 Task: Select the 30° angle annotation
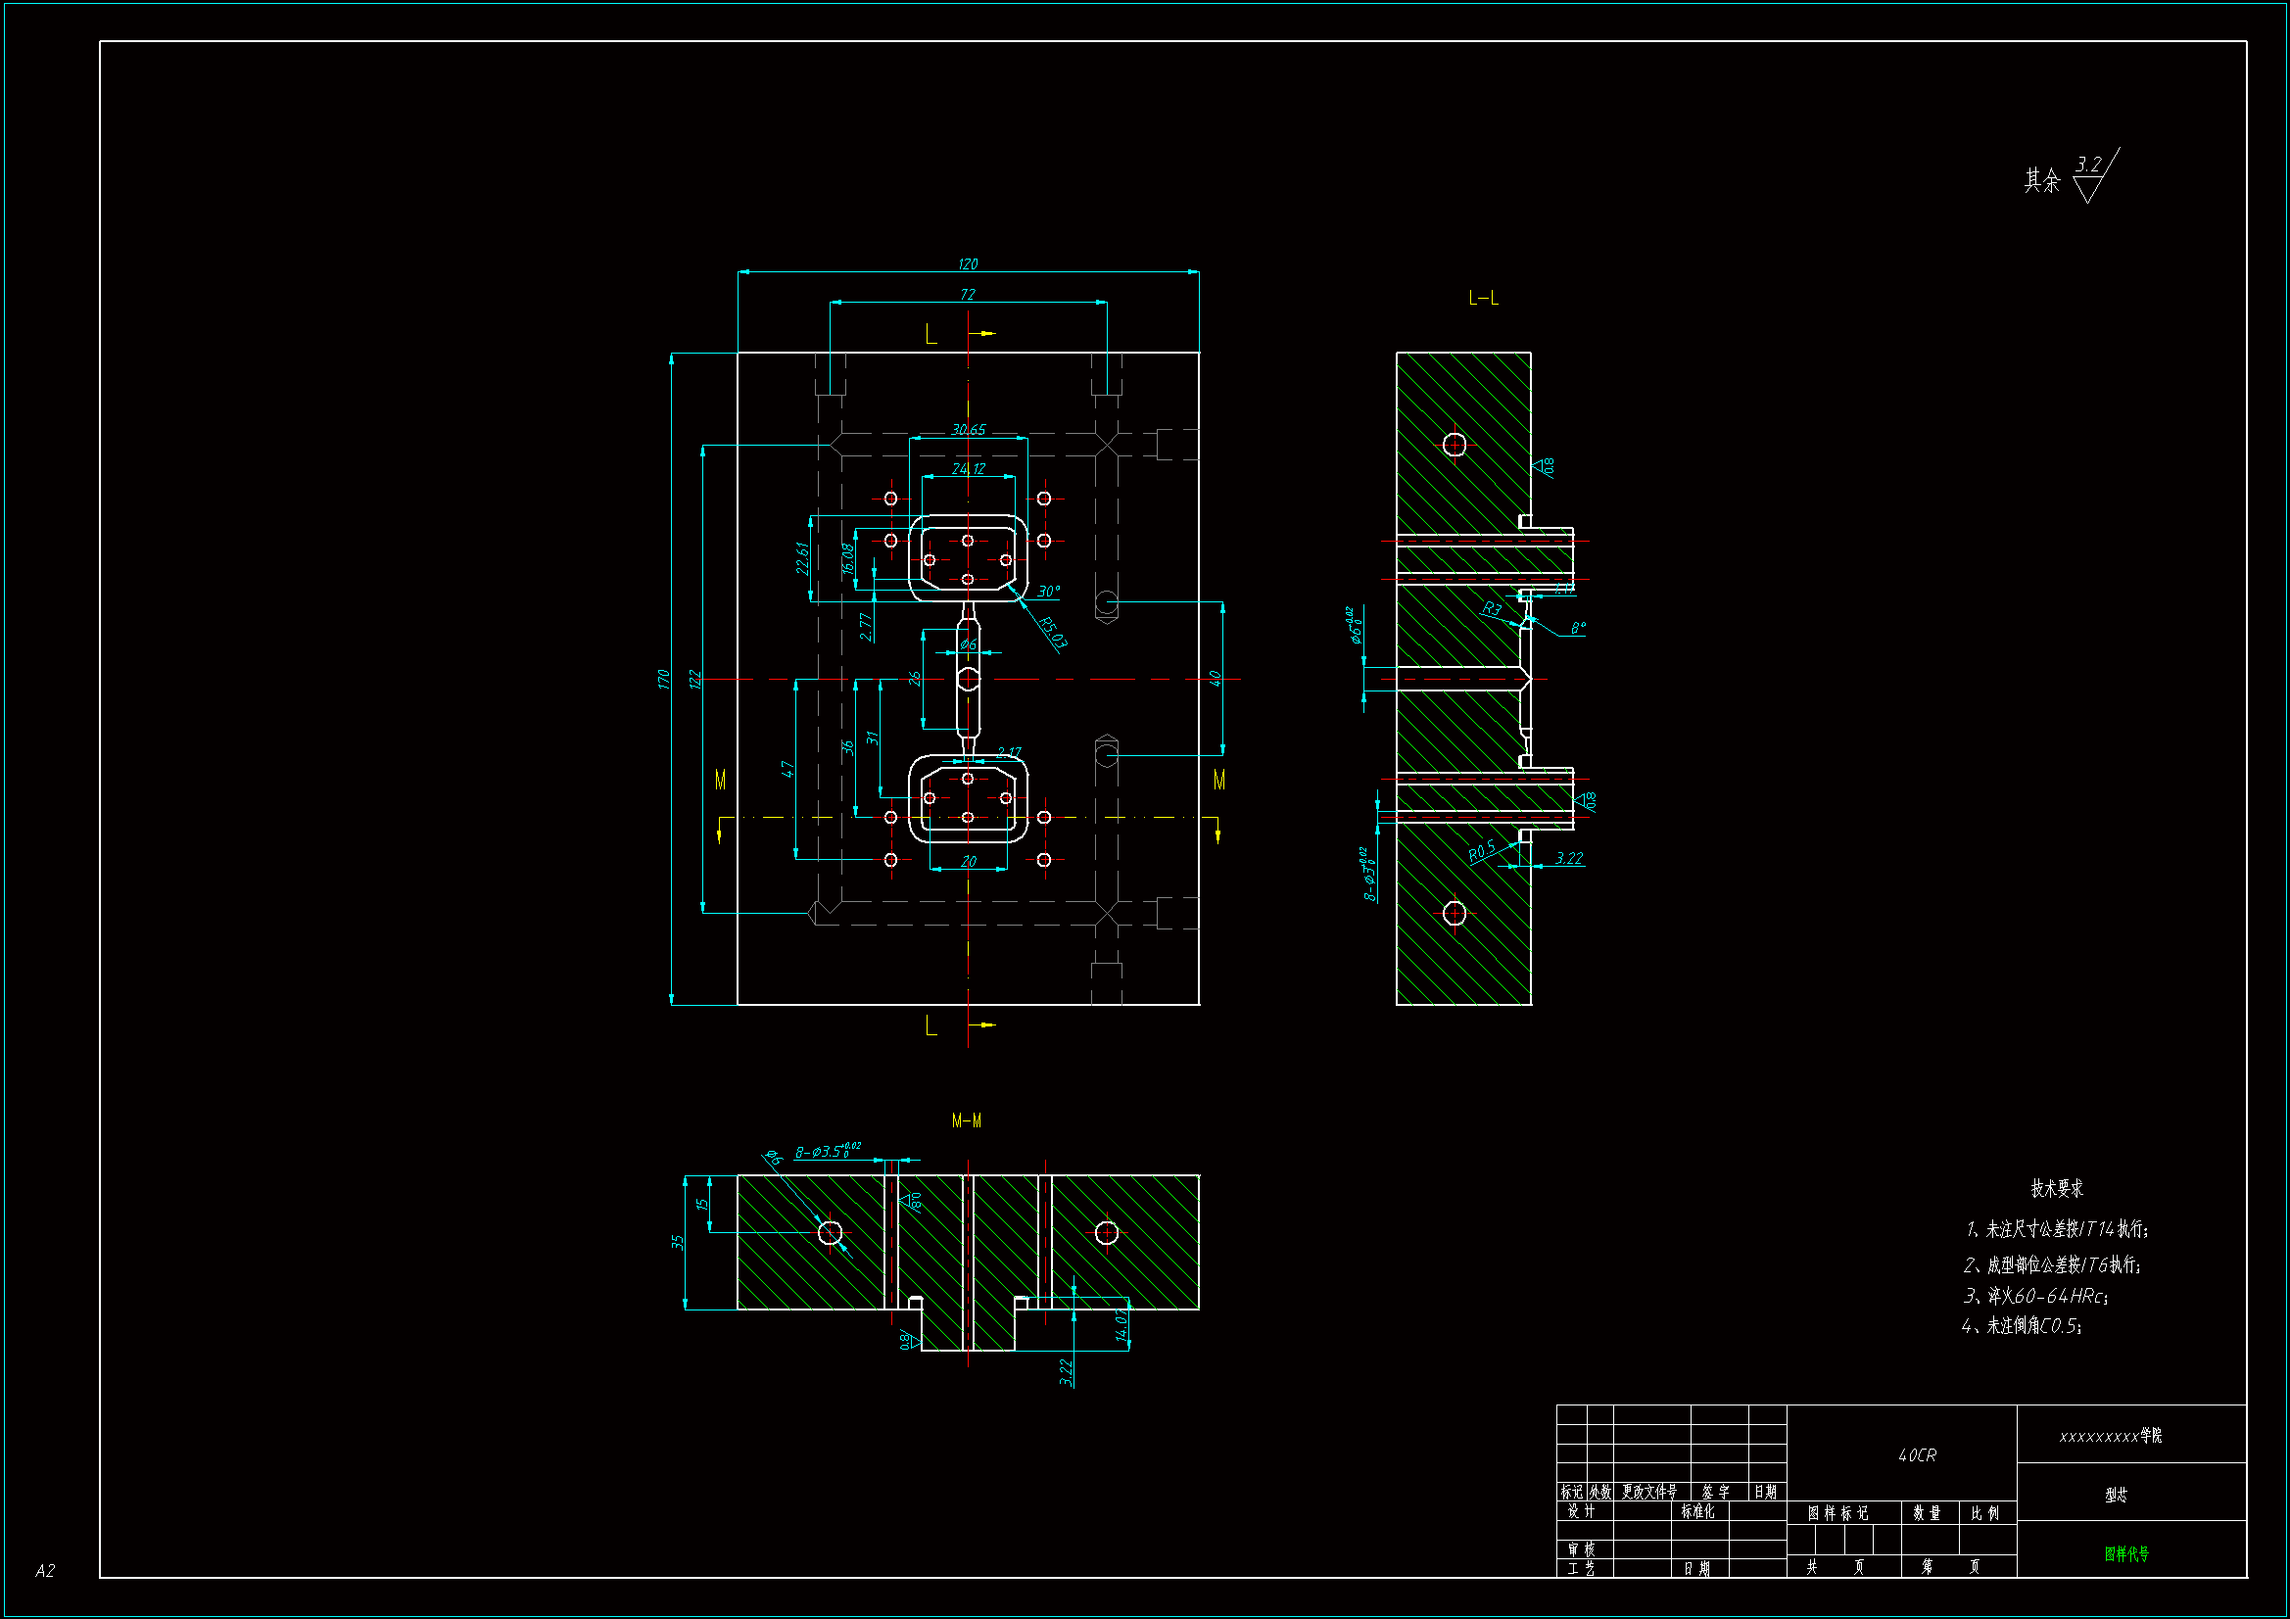(x=1048, y=592)
